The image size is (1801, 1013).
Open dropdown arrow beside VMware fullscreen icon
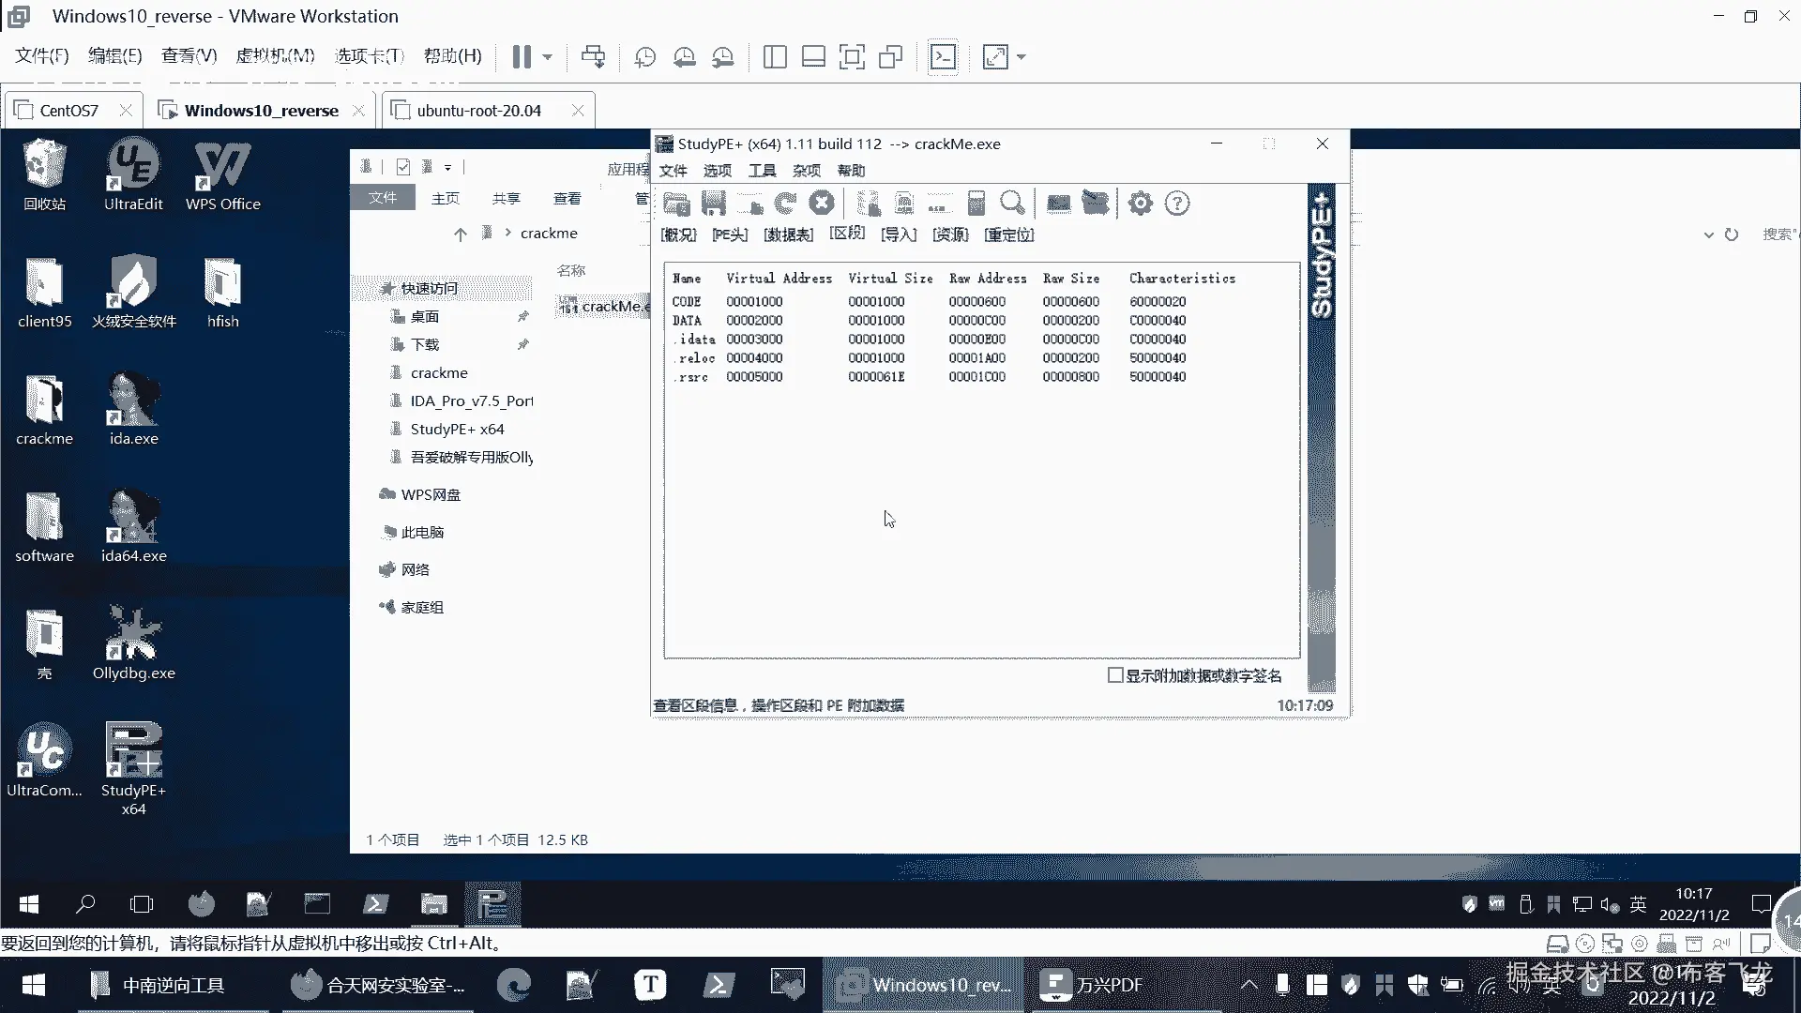[1022, 57]
